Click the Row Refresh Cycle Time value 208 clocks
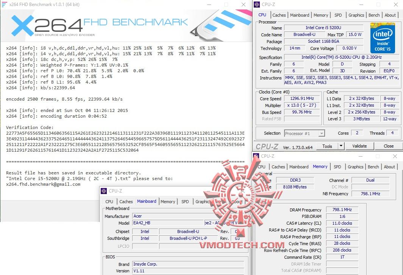 (342, 250)
